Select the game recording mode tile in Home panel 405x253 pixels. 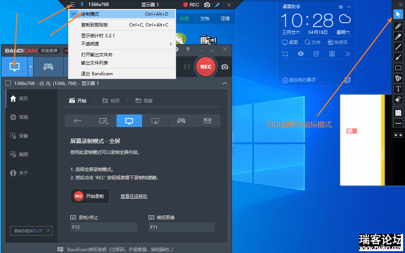click(181, 121)
